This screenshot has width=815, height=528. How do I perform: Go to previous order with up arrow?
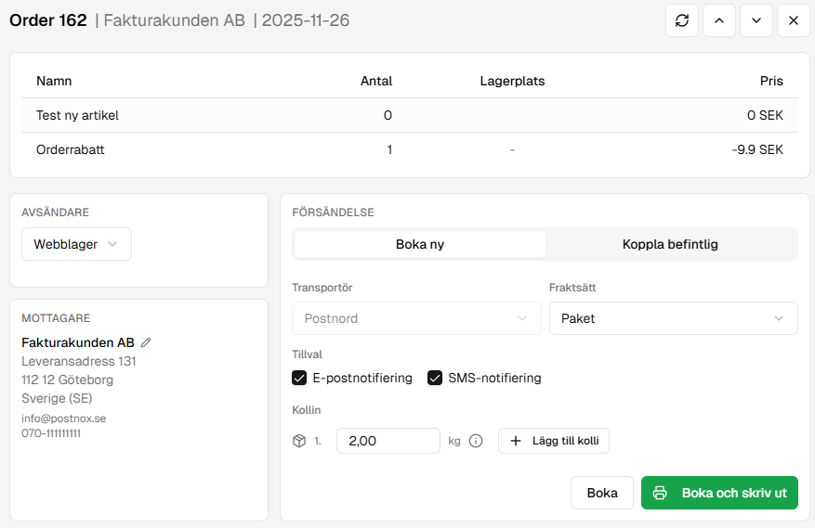(x=719, y=20)
